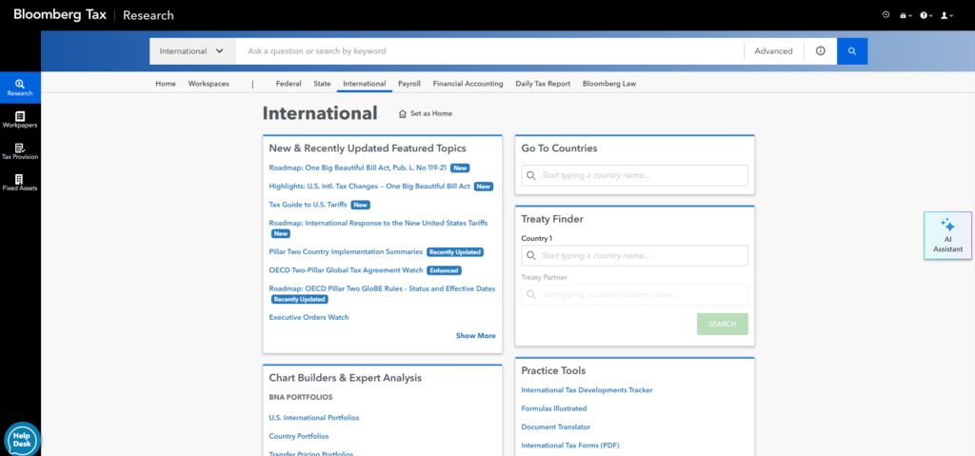Expand the International search scope dropdown
The image size is (975, 456).
pos(192,51)
